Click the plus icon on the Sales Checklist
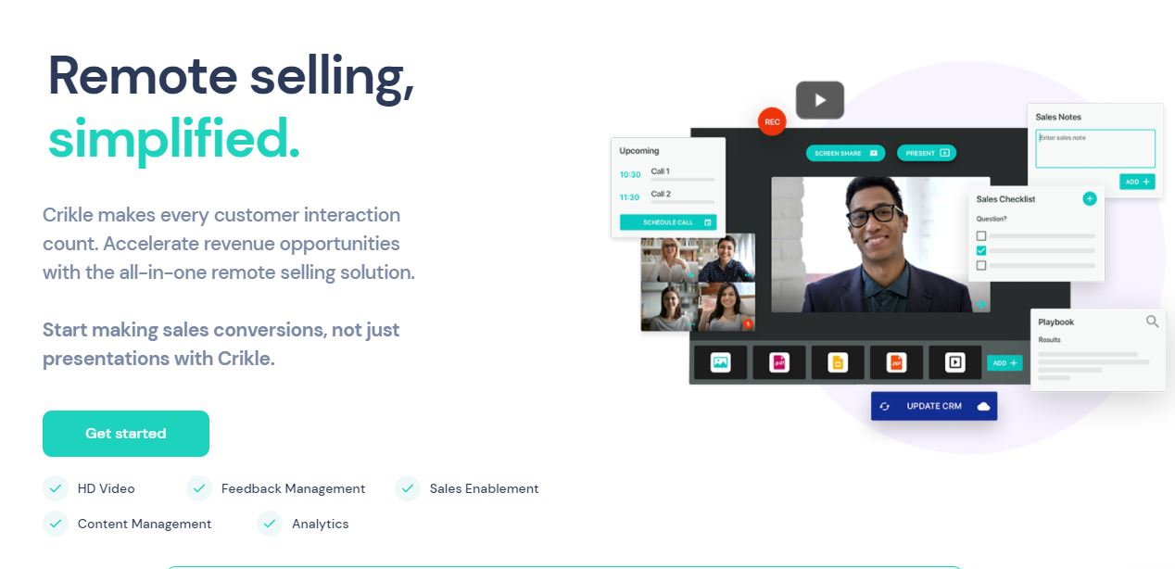1175x569 pixels. pyautogui.click(x=1089, y=199)
